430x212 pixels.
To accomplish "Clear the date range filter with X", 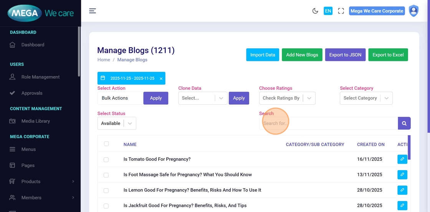I will click(x=161, y=79).
